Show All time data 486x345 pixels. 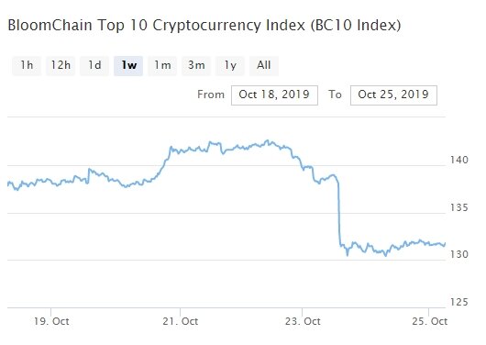click(264, 65)
